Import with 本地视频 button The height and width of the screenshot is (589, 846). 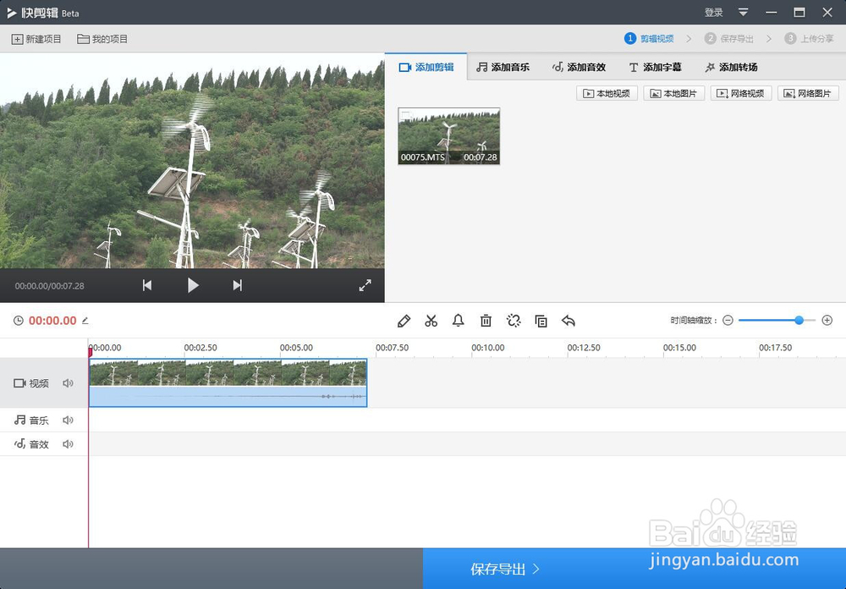[x=607, y=93]
